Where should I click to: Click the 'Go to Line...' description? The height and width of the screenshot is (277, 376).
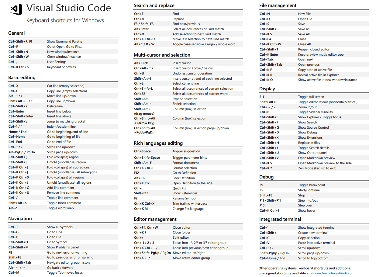pos(56,232)
